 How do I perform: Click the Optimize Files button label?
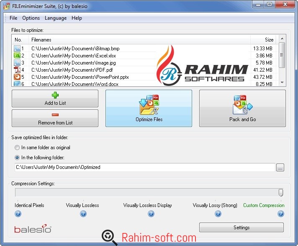(149, 119)
